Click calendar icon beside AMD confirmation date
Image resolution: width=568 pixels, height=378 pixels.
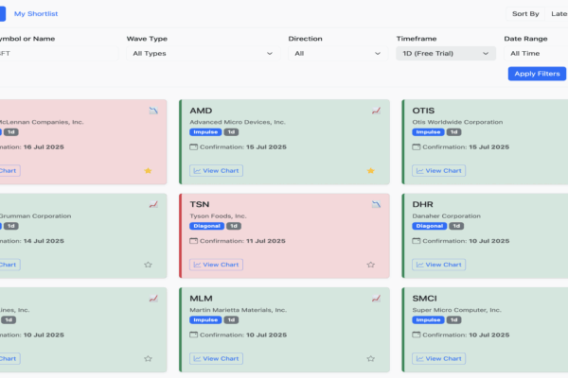[x=194, y=146]
